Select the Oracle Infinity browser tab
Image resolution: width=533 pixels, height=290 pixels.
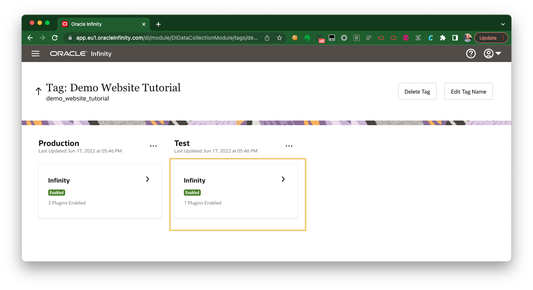tap(103, 24)
